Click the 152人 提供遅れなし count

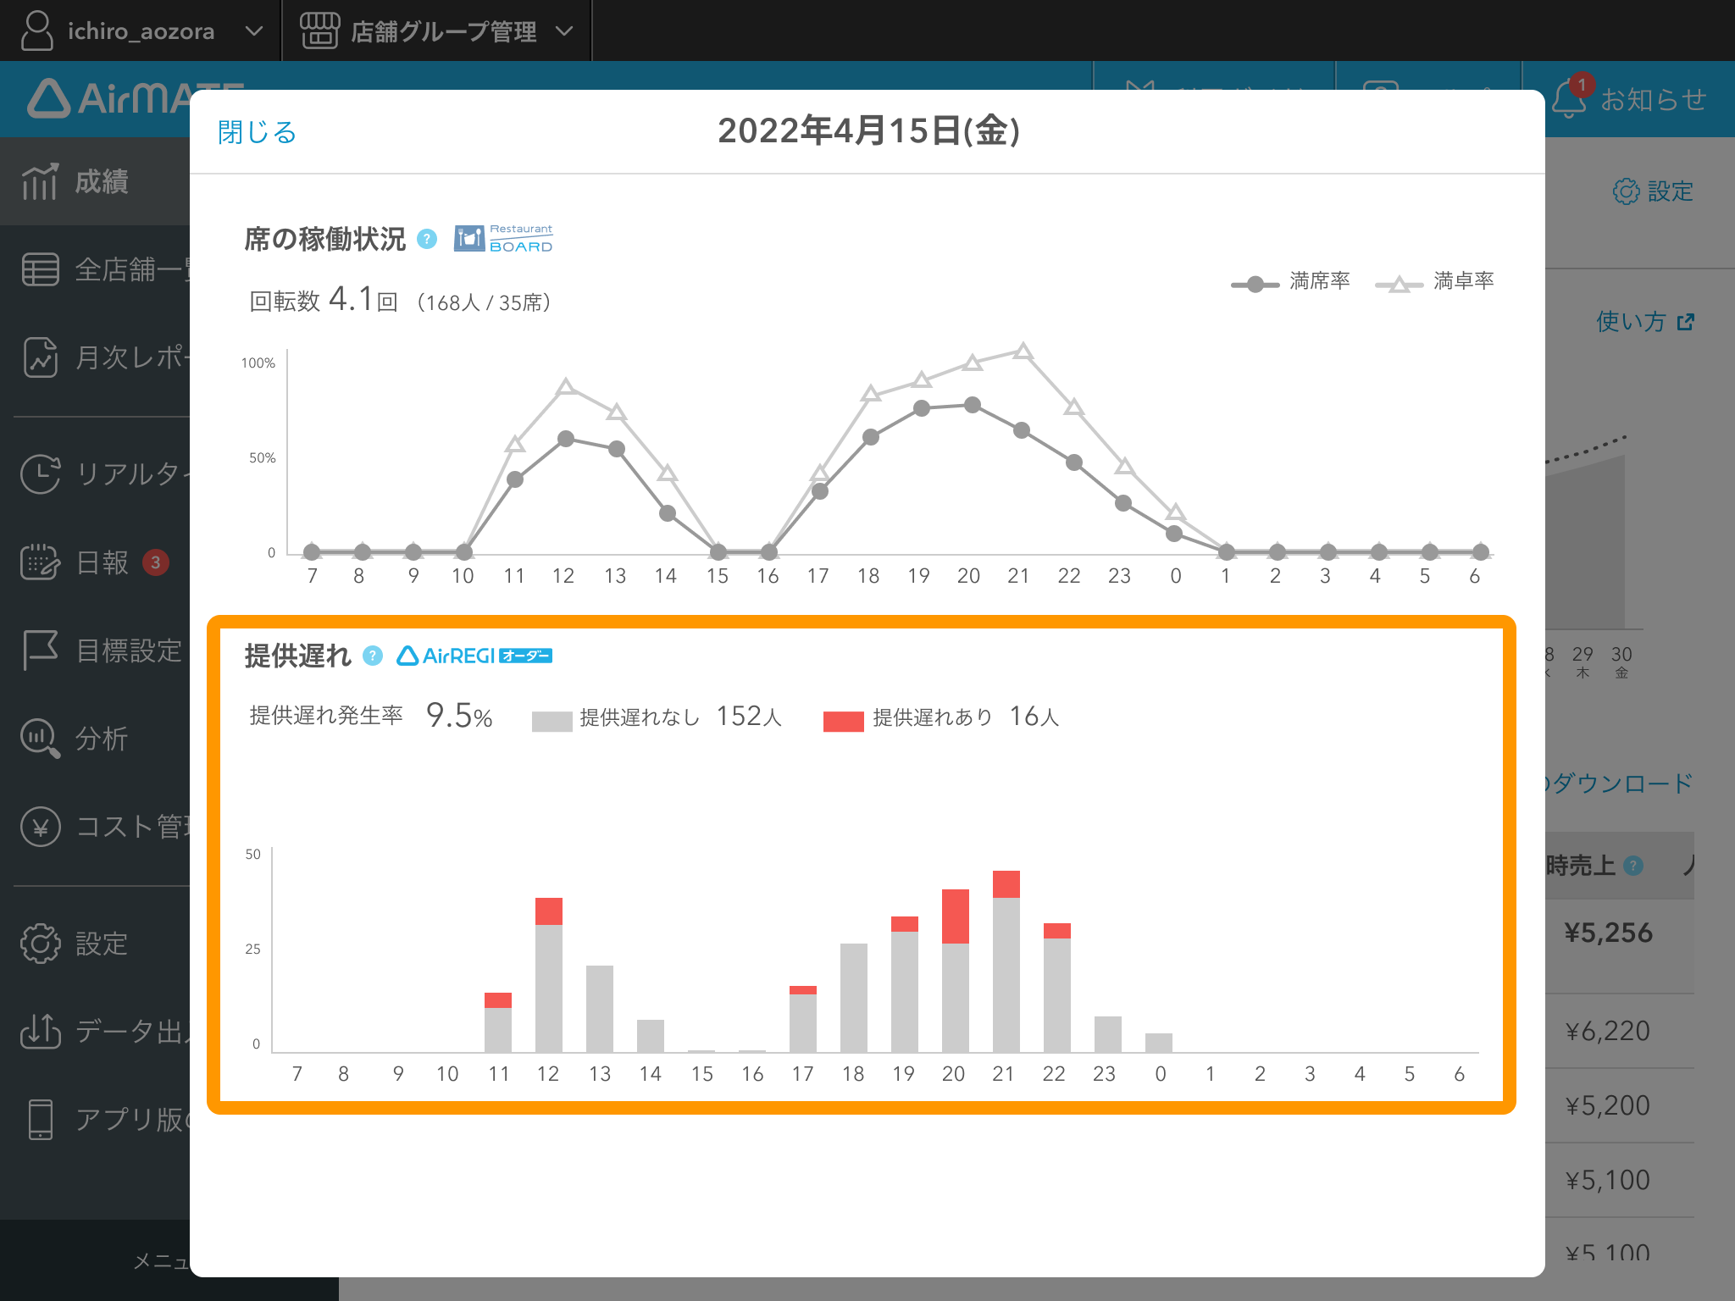point(749,717)
